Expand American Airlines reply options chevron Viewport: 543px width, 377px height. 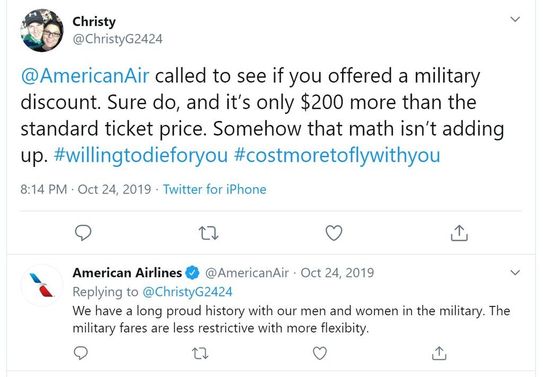point(515,273)
